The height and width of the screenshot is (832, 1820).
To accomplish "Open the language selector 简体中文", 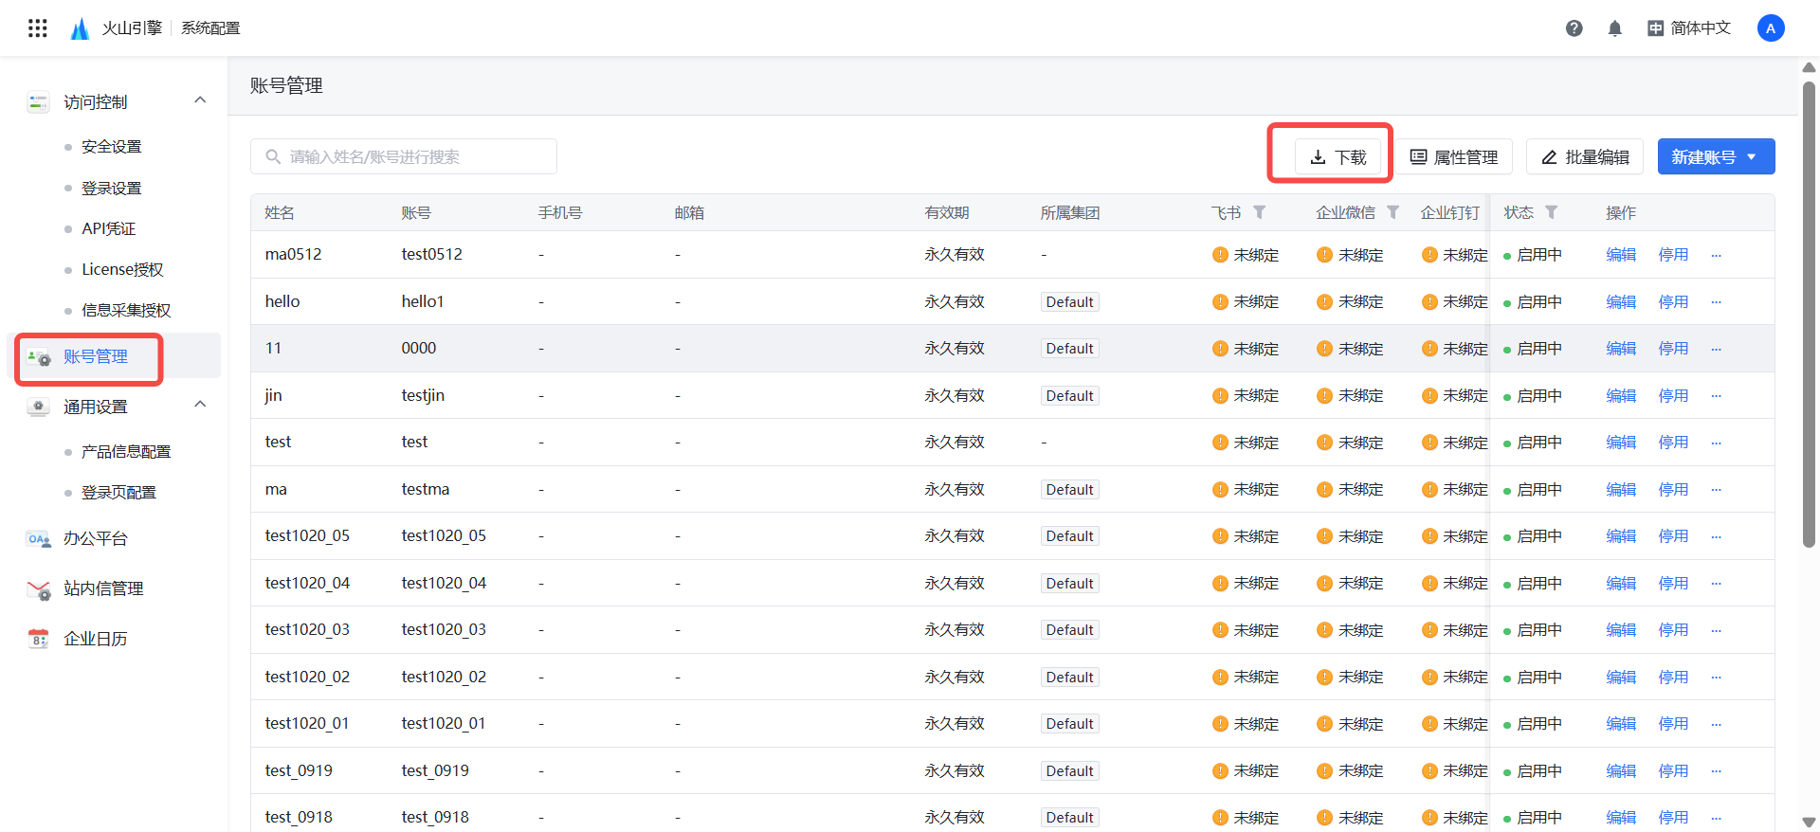I will pos(1689,28).
